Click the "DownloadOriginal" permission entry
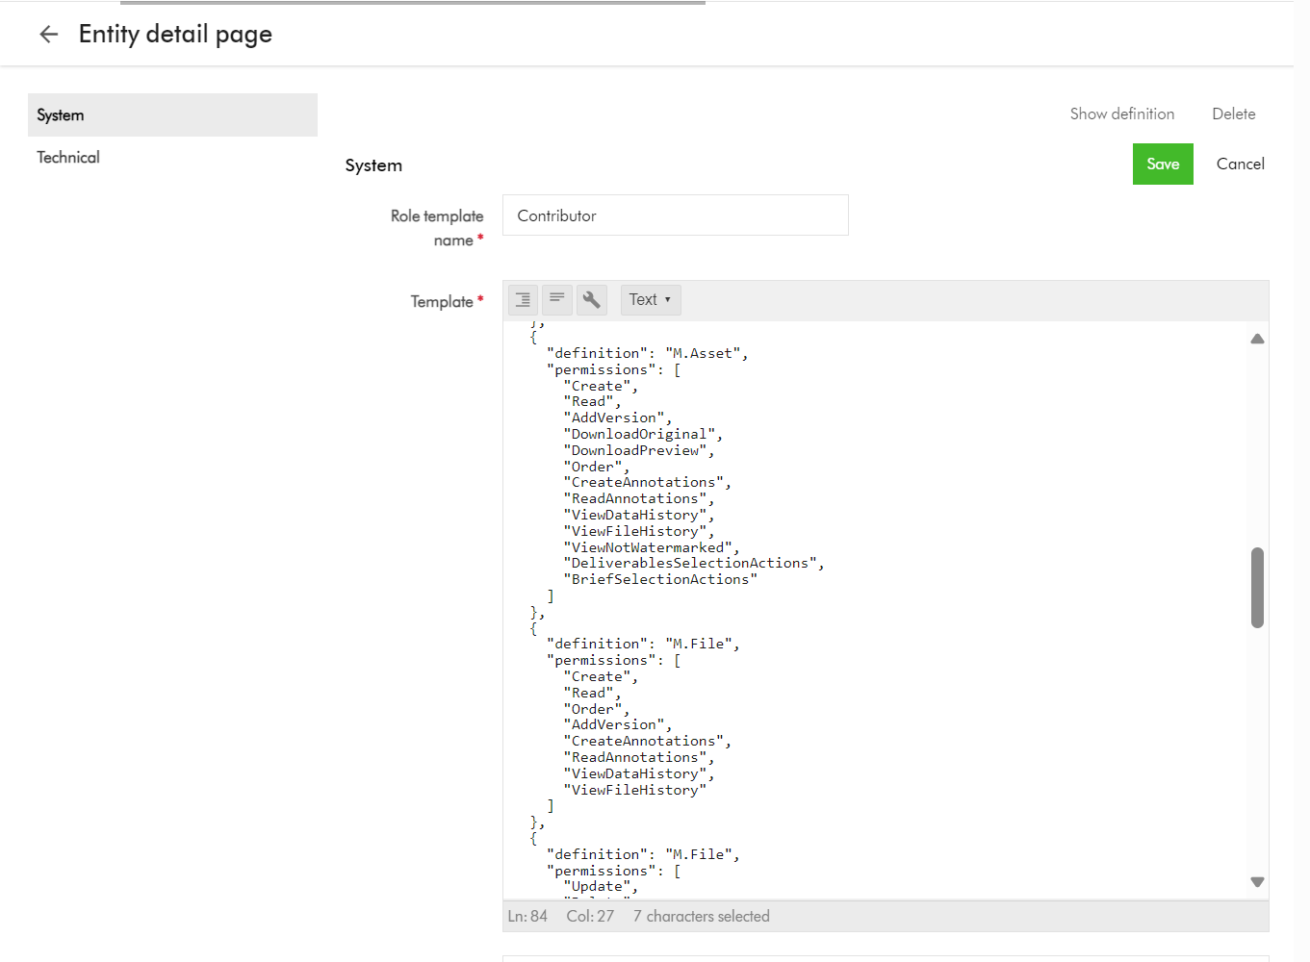 pos(640,434)
